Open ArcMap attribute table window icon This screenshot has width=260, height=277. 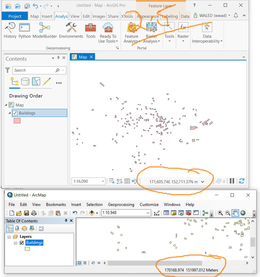coord(166,213)
